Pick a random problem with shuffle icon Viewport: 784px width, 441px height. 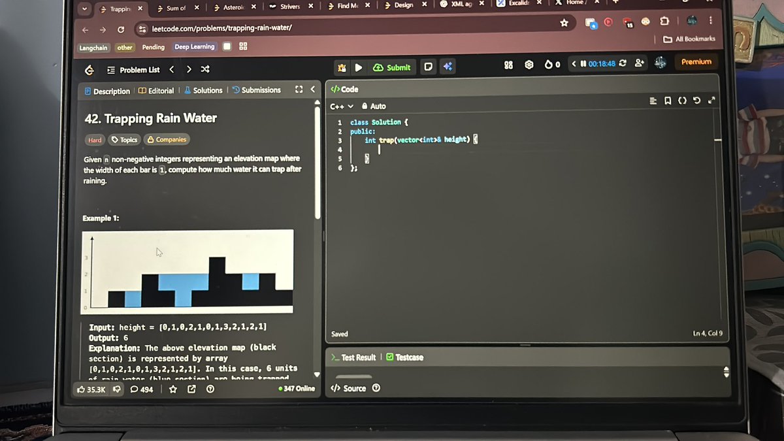coord(205,69)
